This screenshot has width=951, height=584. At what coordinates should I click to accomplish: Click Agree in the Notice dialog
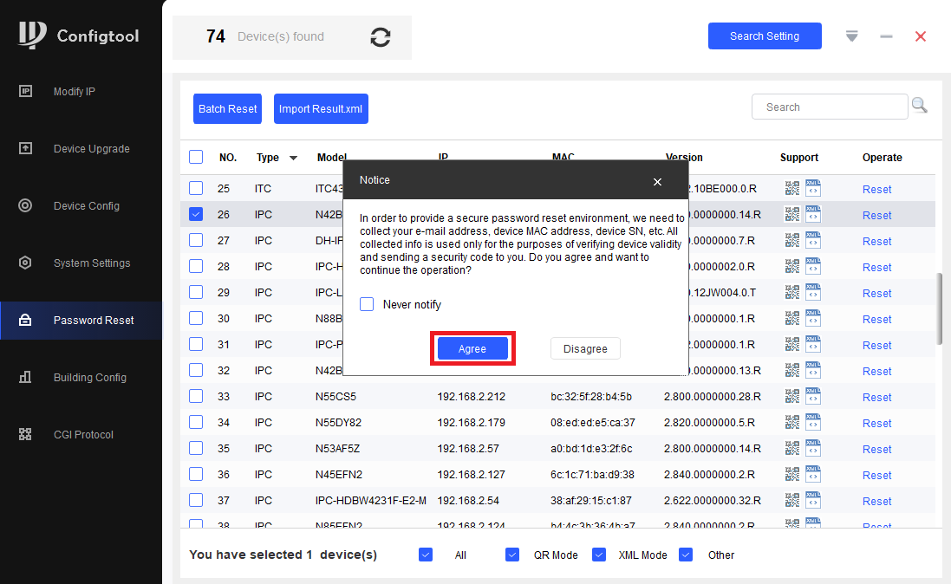pos(472,348)
